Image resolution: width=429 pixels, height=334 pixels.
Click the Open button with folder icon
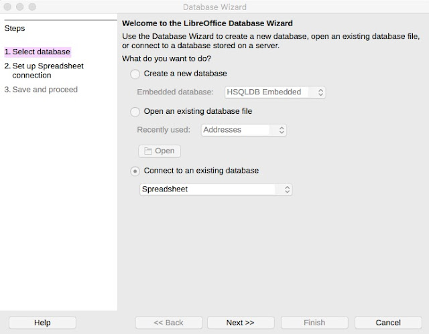click(160, 151)
